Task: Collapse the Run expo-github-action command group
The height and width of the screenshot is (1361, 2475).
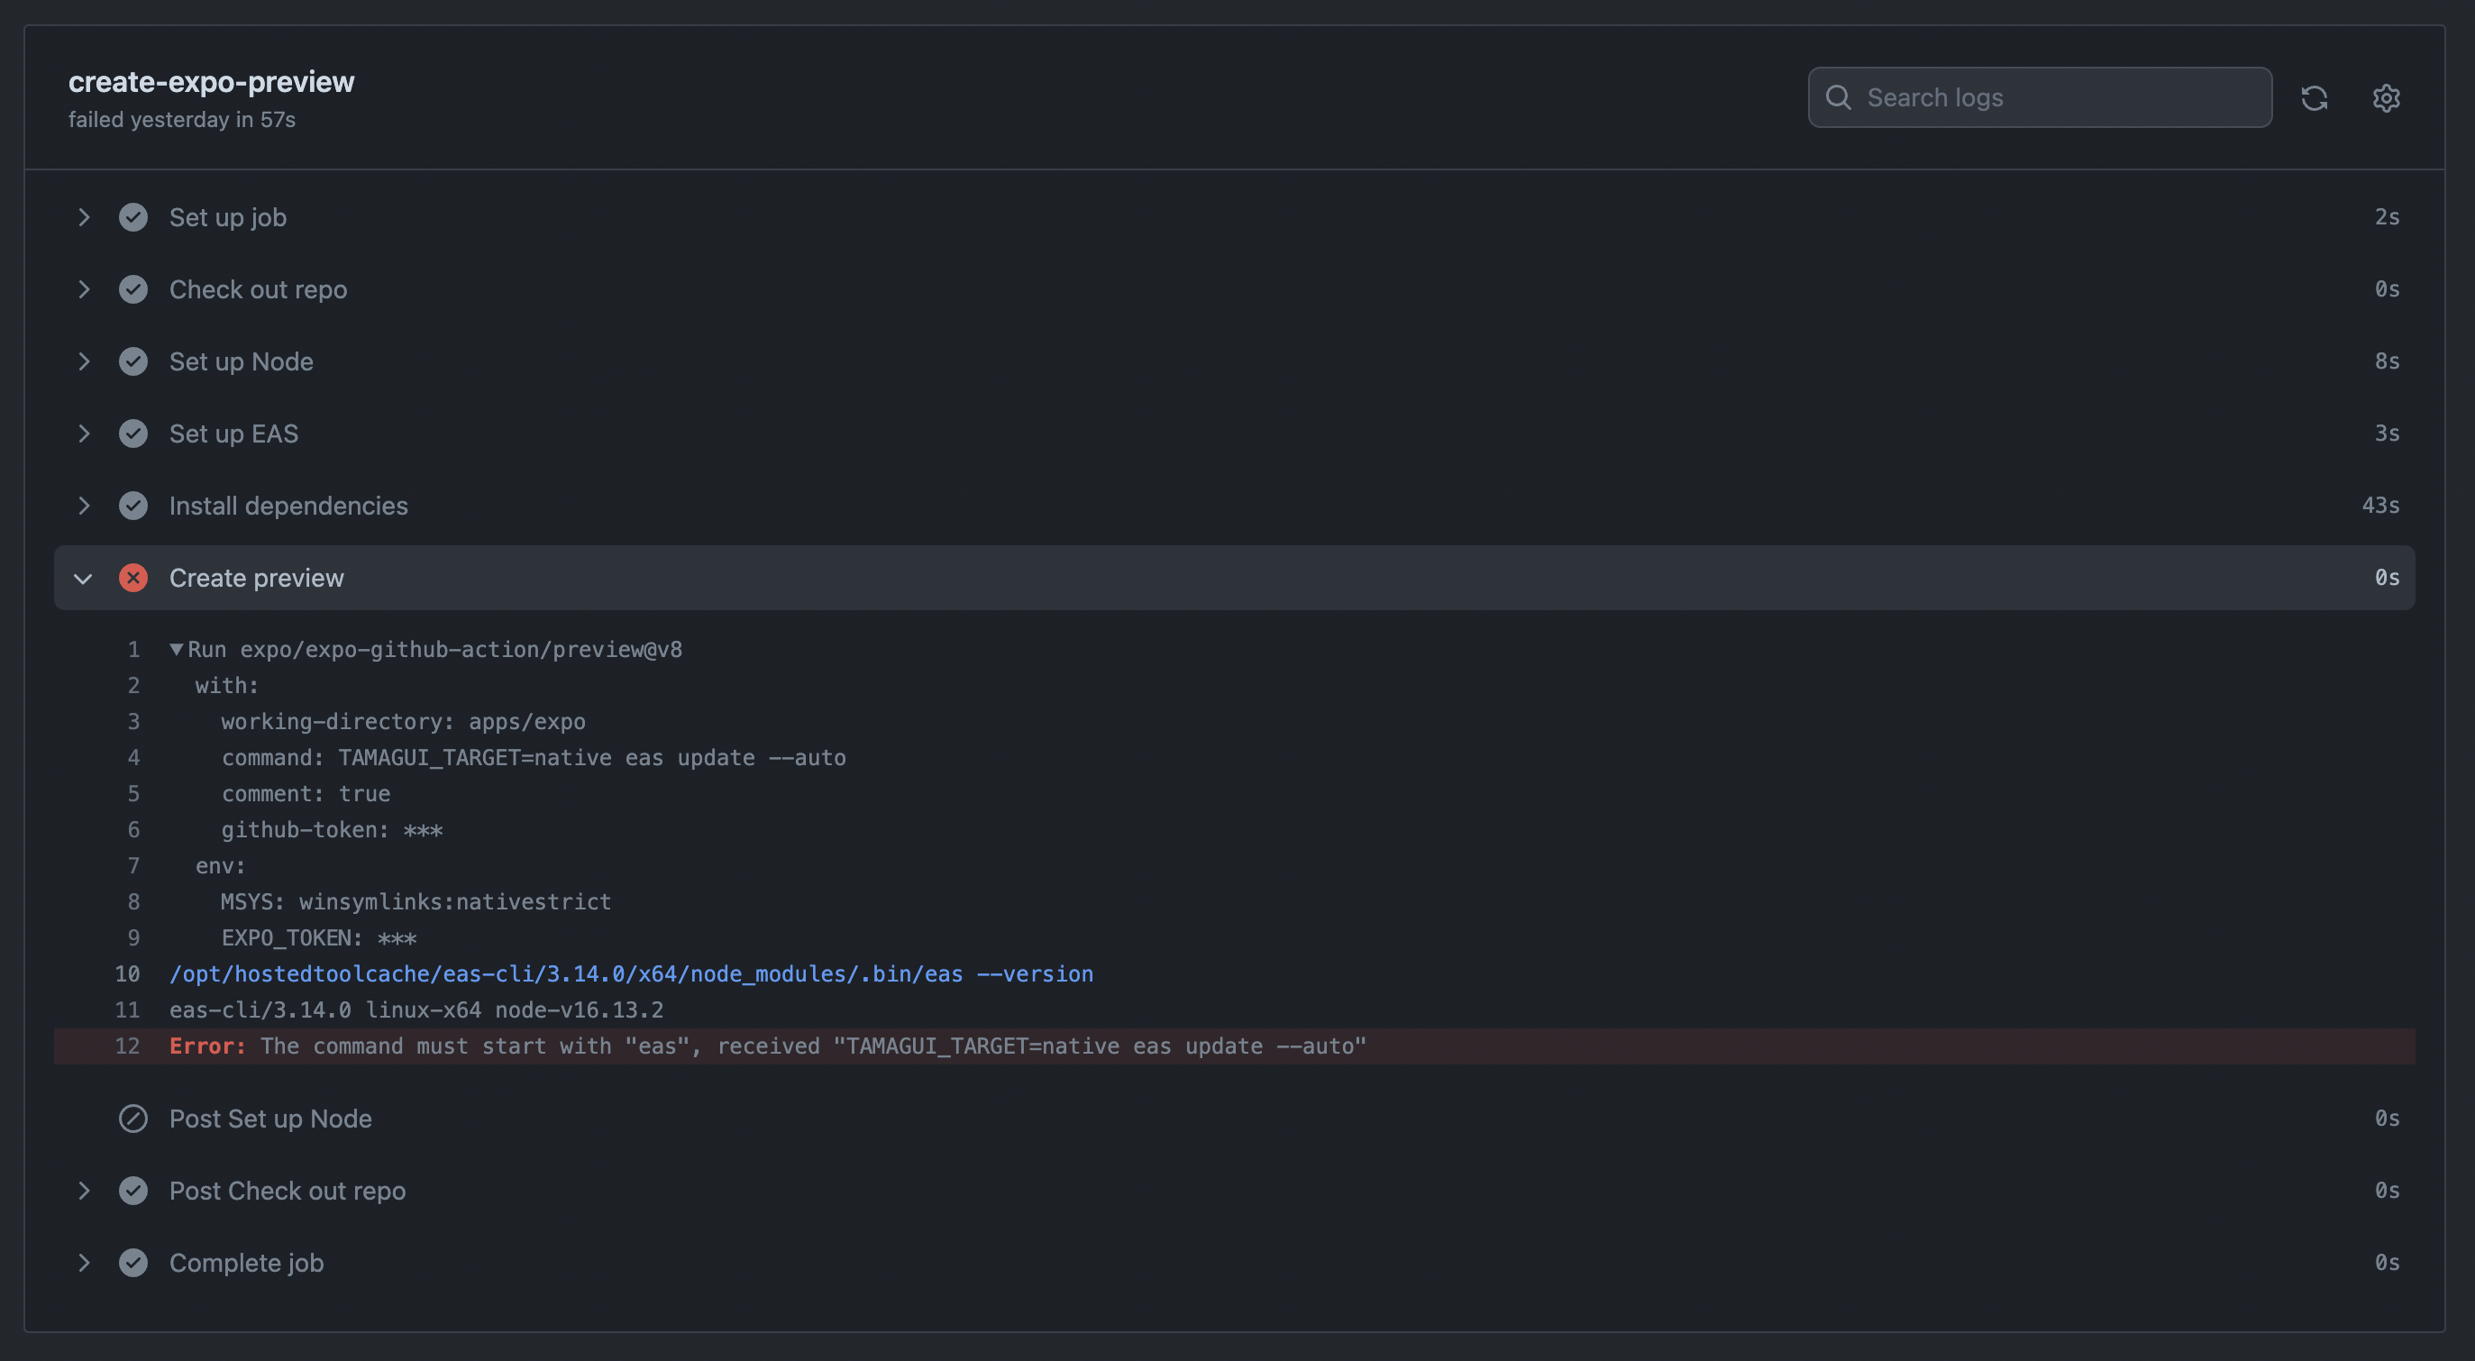Action: coord(176,649)
